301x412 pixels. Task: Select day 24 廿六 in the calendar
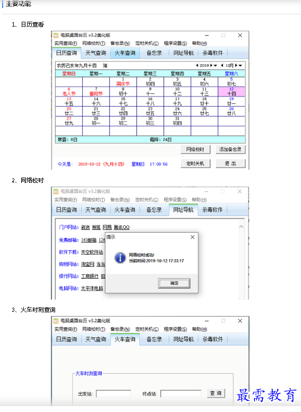178,111
